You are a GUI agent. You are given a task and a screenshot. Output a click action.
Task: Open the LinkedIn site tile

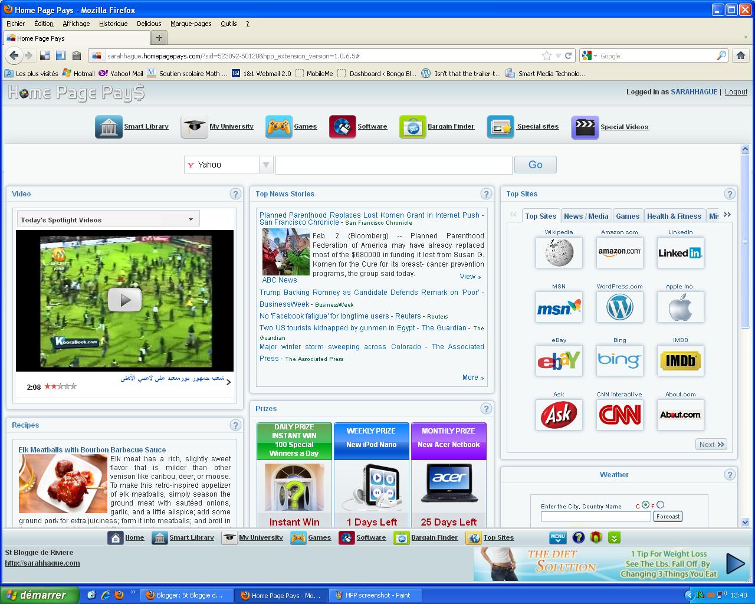680,252
